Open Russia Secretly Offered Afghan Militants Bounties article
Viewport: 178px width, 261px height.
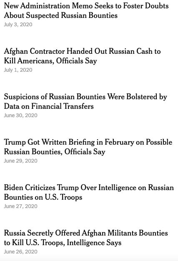point(86,238)
